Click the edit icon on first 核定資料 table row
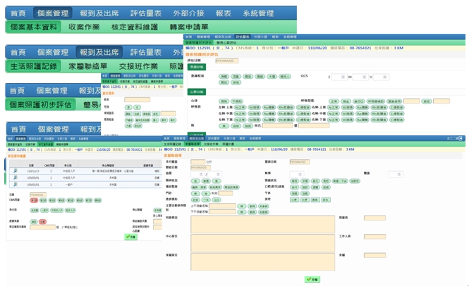The height and width of the screenshot is (286, 469). [15, 170]
